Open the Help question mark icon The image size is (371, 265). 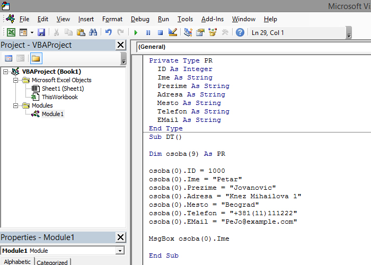(240, 33)
